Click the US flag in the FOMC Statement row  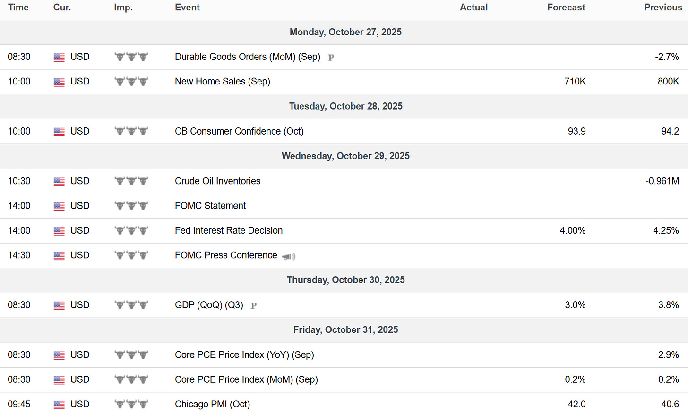point(59,206)
